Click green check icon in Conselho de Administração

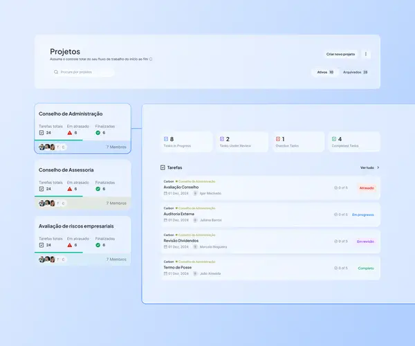98,133
